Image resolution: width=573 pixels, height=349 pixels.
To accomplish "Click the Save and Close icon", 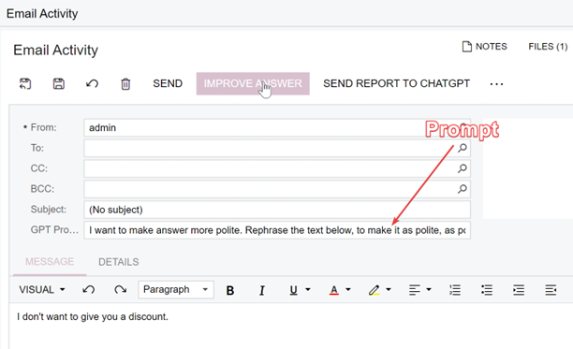I will coord(25,84).
